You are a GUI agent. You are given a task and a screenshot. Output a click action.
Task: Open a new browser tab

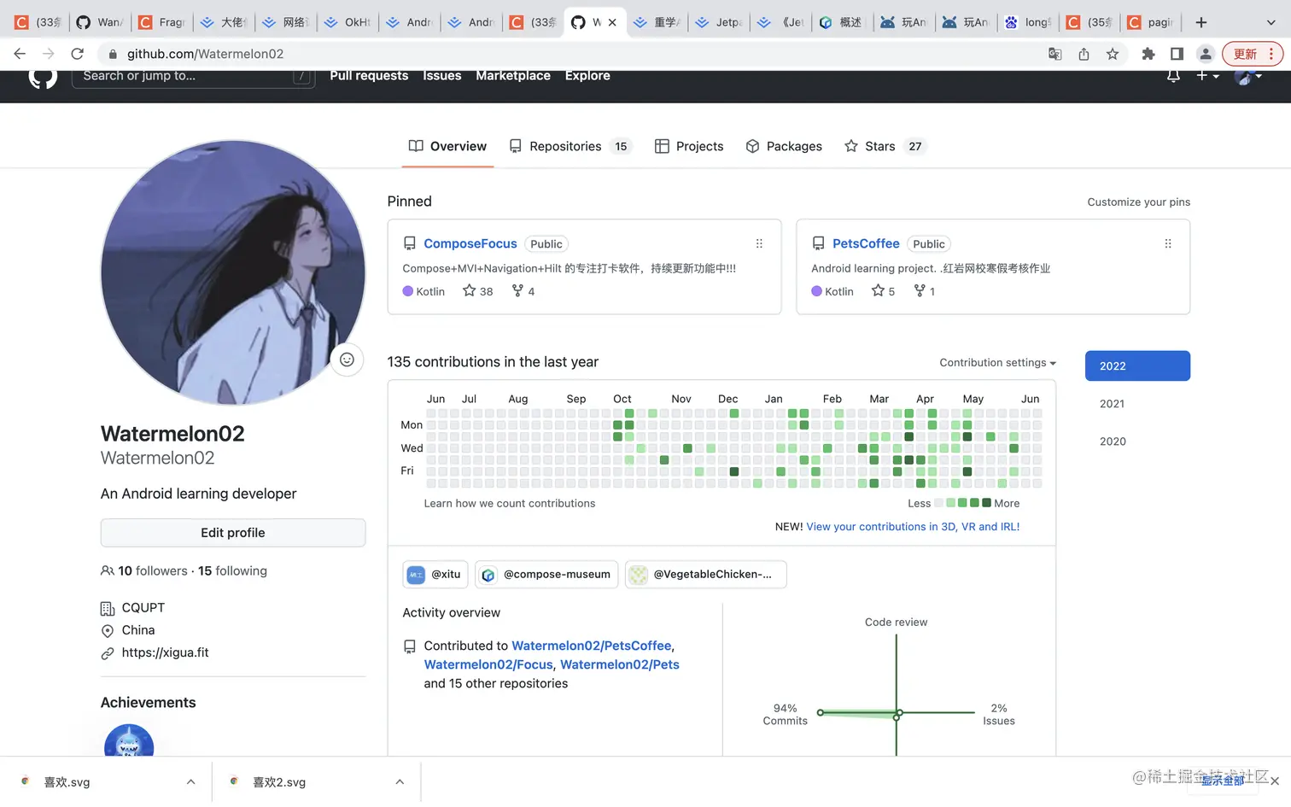click(x=1201, y=22)
